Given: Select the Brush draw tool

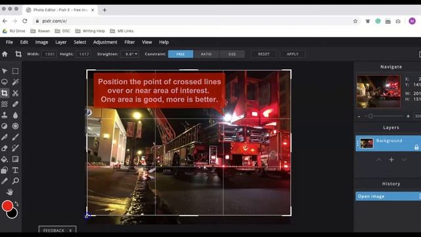Looking at the screenshot, I should point(15,137).
